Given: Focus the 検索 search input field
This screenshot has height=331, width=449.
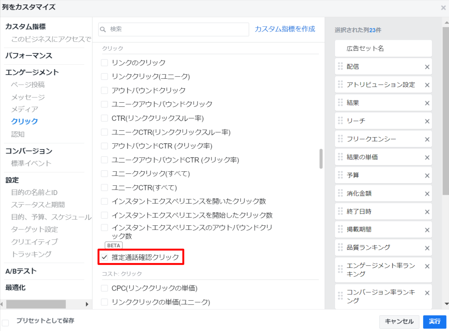Looking at the screenshot, I should click(x=178, y=29).
